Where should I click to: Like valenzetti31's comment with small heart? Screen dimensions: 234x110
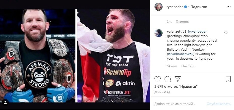pyautogui.click(x=226, y=33)
